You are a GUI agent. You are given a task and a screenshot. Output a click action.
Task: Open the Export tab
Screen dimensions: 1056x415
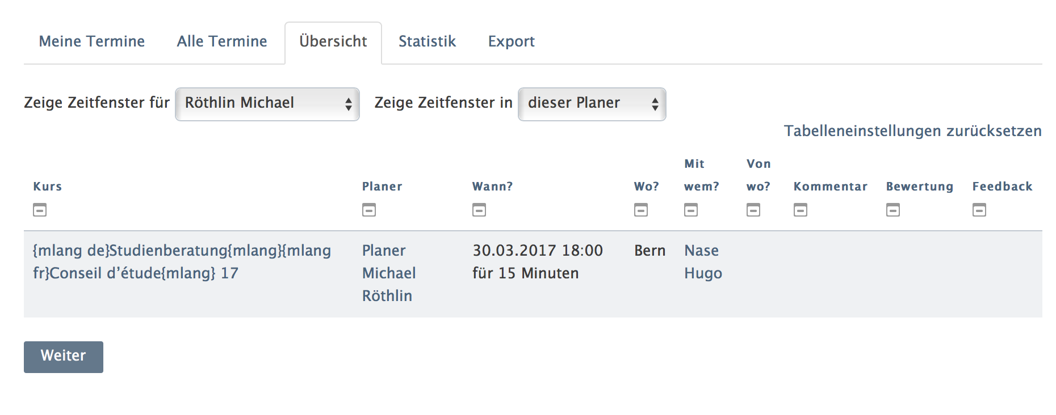point(512,41)
